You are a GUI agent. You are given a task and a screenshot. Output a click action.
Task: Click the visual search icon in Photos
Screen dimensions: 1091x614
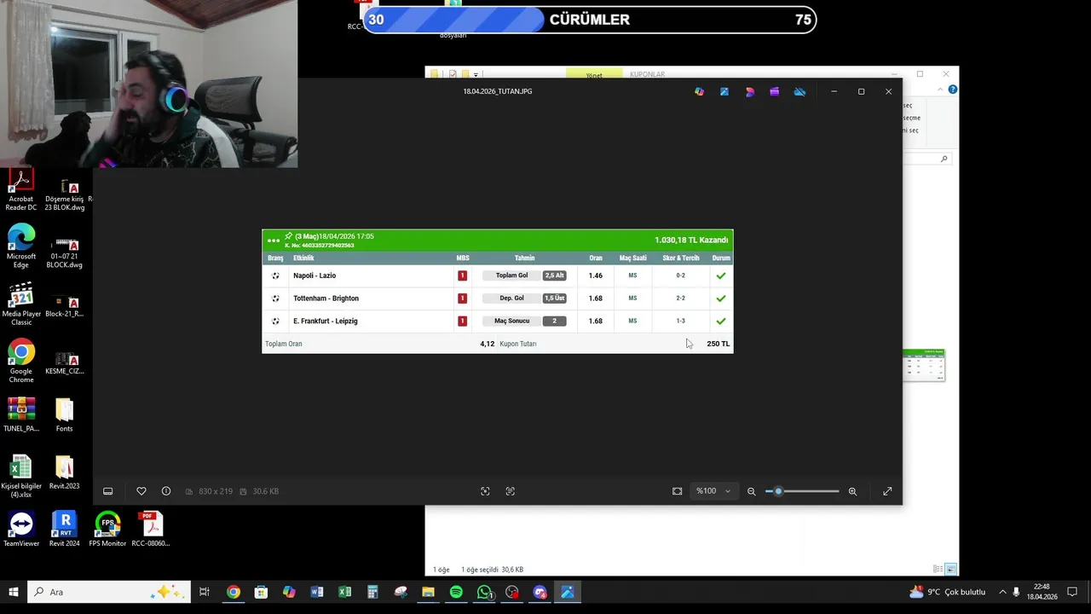tap(485, 491)
